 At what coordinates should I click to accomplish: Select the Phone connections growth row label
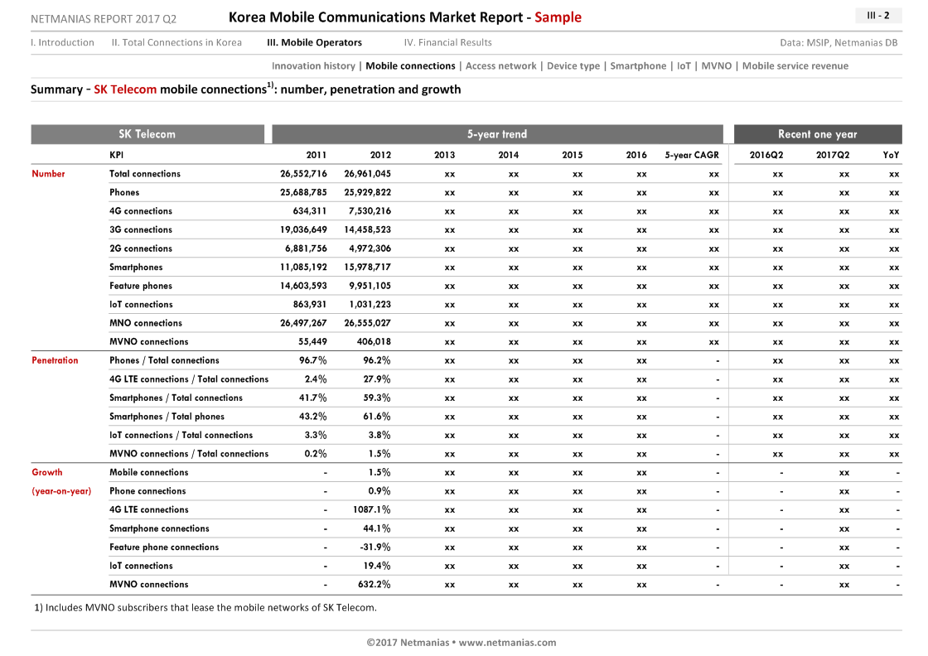click(147, 491)
